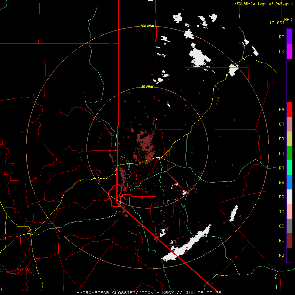Click the NEXLAB-College of DuPage credit text
The image size is (295, 295).
(x=262, y=4)
